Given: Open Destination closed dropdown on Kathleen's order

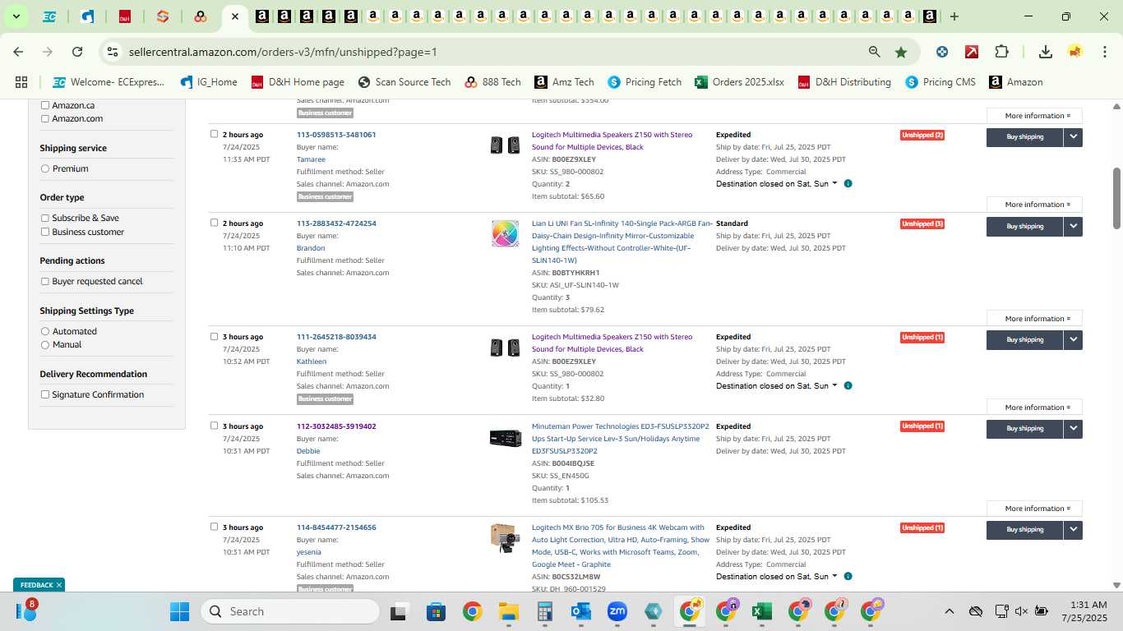Looking at the screenshot, I should pos(777,386).
